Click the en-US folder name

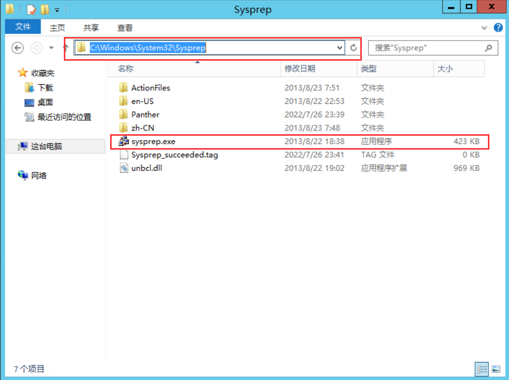[x=143, y=101]
